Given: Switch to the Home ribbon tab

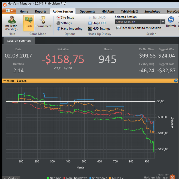Looking at the screenshot, I should (x=24, y=12).
